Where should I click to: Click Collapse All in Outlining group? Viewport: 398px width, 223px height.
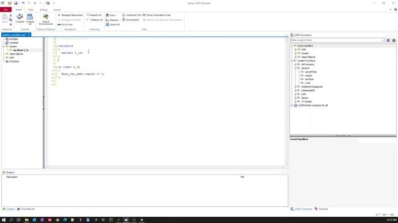point(95,20)
